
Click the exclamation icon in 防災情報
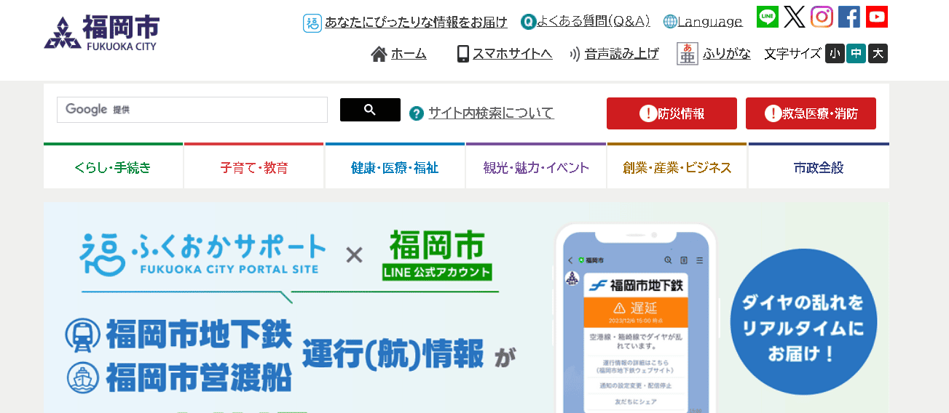click(647, 113)
